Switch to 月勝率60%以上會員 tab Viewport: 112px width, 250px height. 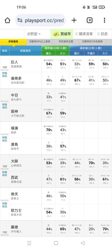click(x=40, y=41)
